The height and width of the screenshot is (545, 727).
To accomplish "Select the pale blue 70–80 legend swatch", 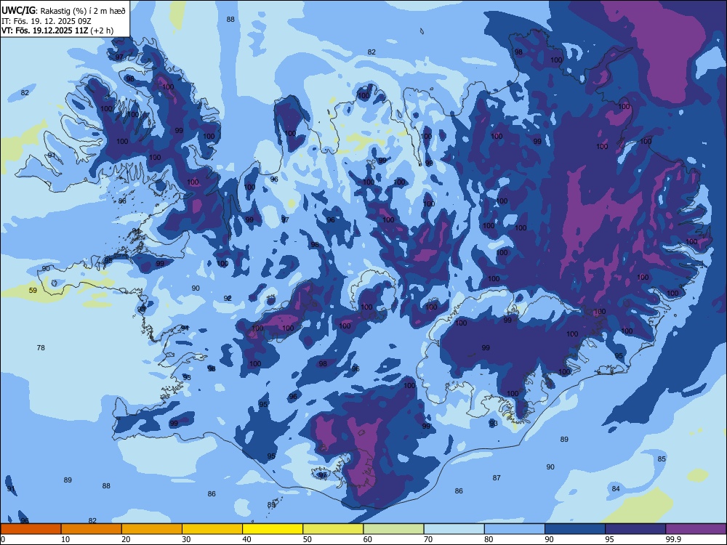I will click(454, 529).
